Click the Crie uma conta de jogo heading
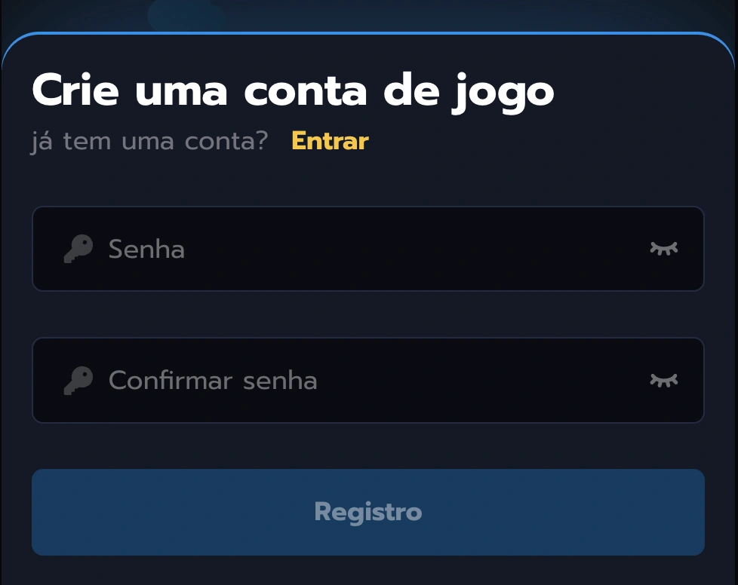 point(292,90)
